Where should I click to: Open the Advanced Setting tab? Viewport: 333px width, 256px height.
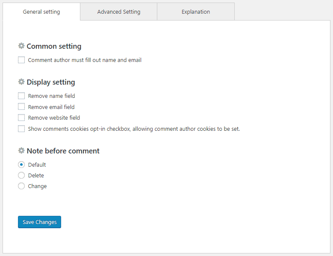[119, 12]
